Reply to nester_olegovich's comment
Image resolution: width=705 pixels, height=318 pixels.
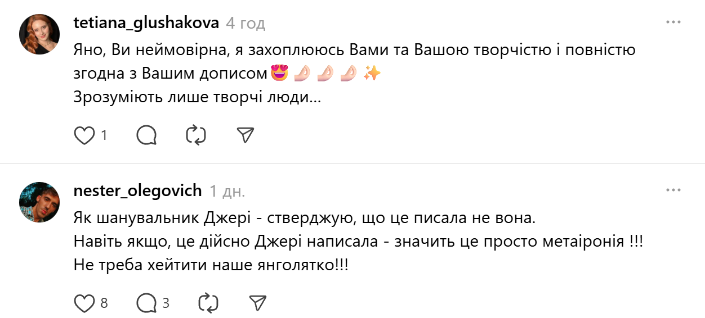tap(146, 303)
